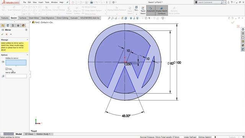Open the View menu
Screen dimensions: 245x138
35,2
